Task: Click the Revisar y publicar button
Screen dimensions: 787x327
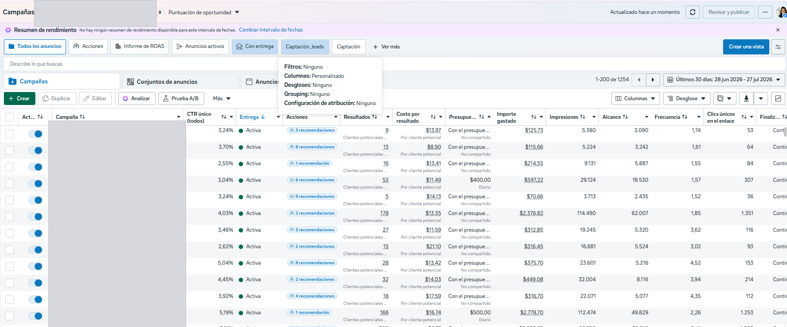Action: coord(729,12)
